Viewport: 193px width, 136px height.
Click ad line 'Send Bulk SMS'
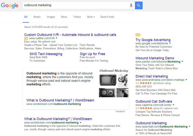point(38,57)
